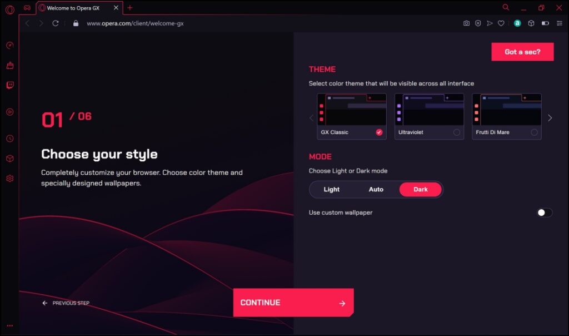View site security padlock info
Image resolution: width=569 pixels, height=336 pixels.
click(x=76, y=23)
